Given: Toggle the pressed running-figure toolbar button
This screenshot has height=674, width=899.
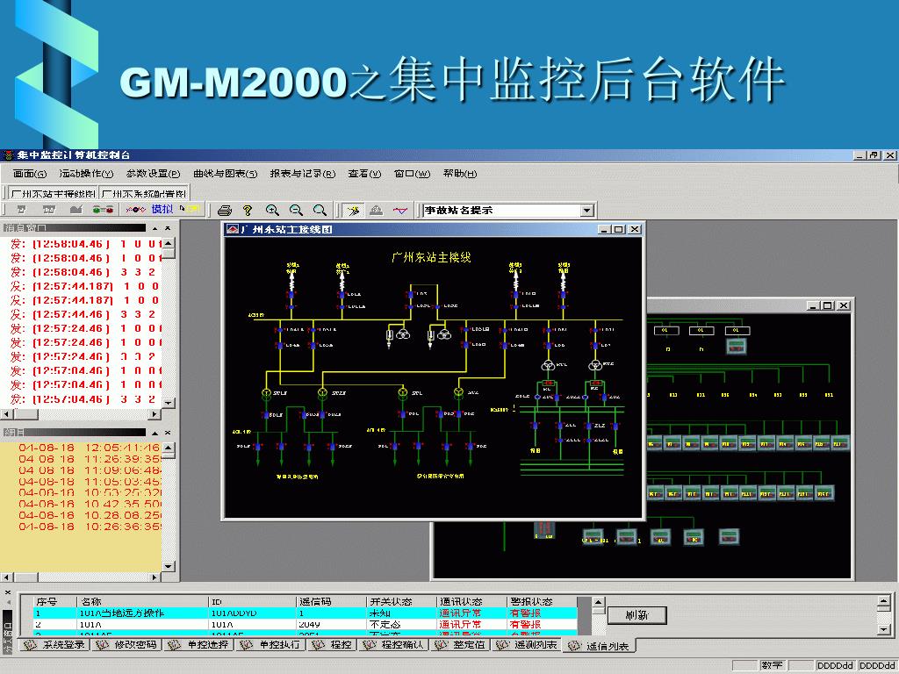Looking at the screenshot, I should [353, 211].
